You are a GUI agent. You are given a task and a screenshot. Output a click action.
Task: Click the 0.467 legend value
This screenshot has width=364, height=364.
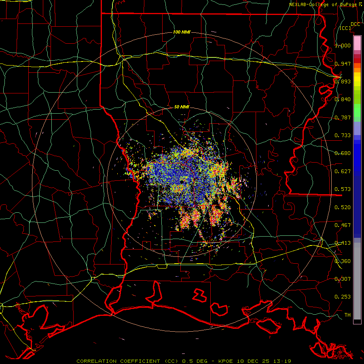(x=343, y=225)
